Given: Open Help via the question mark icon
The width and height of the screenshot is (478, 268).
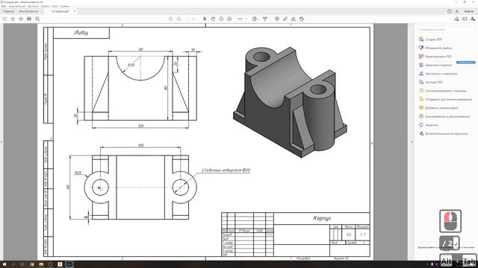Looking at the screenshot, I should pyautogui.click(x=450, y=11).
